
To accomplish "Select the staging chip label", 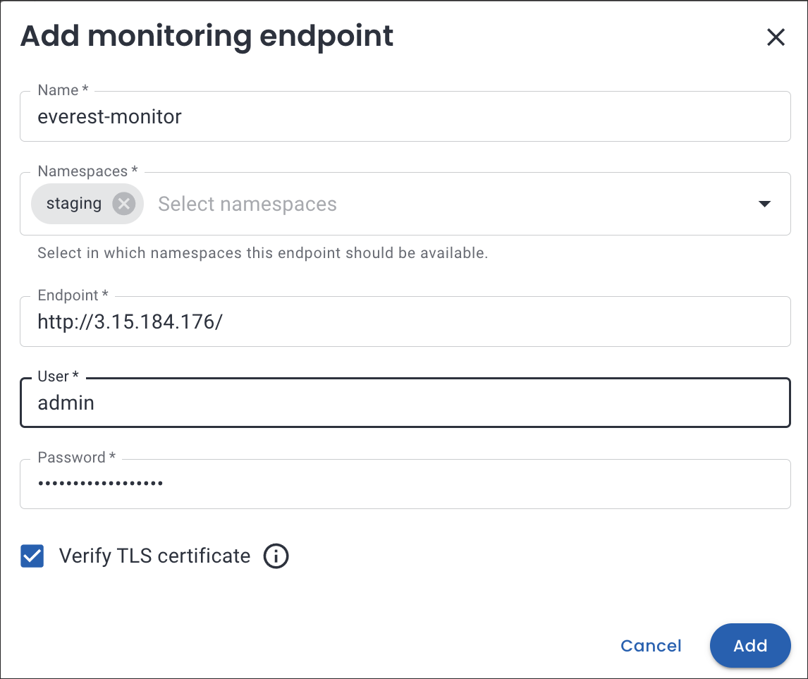I will (x=74, y=204).
